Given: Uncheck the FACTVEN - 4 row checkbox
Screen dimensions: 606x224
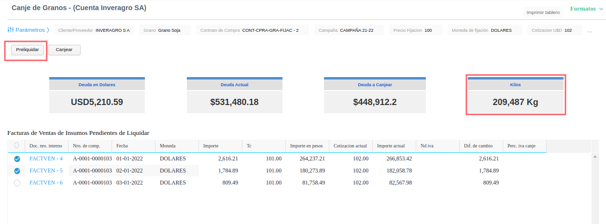Looking at the screenshot, I should (17, 158).
